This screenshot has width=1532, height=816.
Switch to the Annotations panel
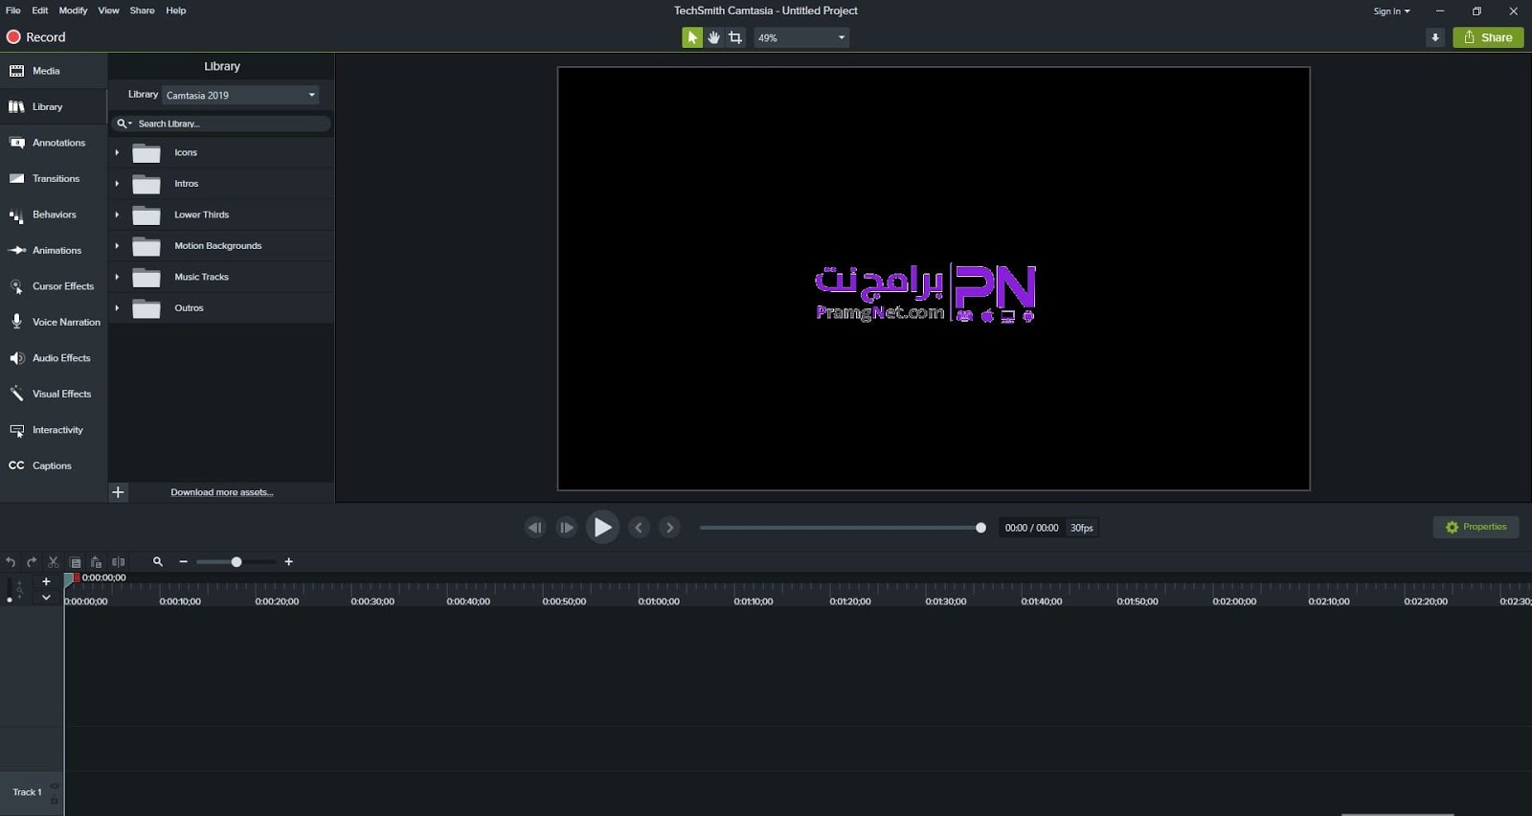[x=54, y=143]
